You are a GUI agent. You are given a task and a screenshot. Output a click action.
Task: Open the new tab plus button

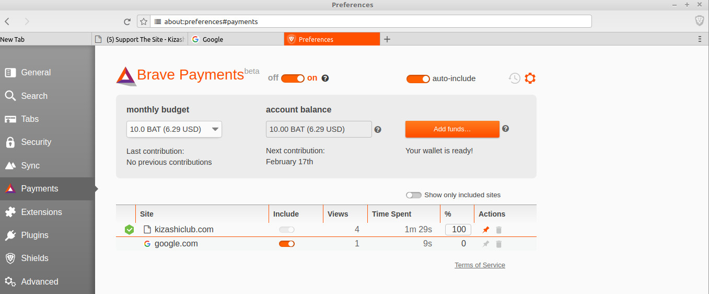point(387,39)
